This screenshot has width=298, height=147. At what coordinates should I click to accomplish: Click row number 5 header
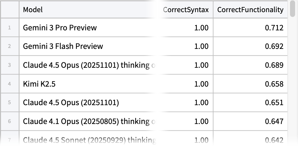10,103
